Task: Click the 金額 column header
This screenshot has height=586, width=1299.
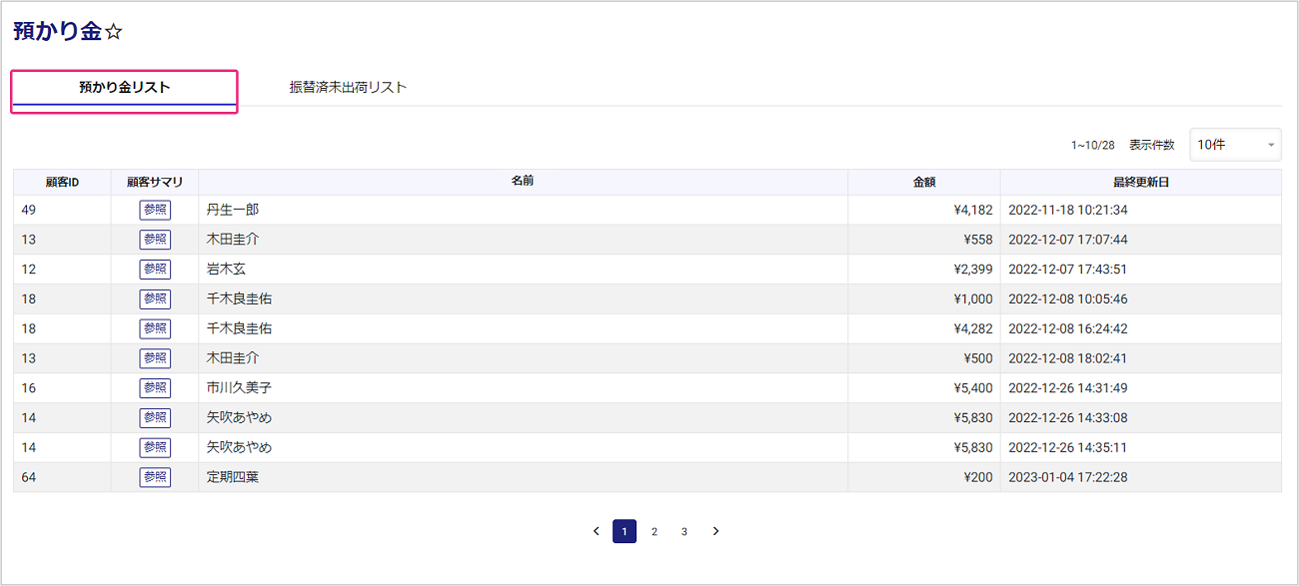Action: point(924,183)
